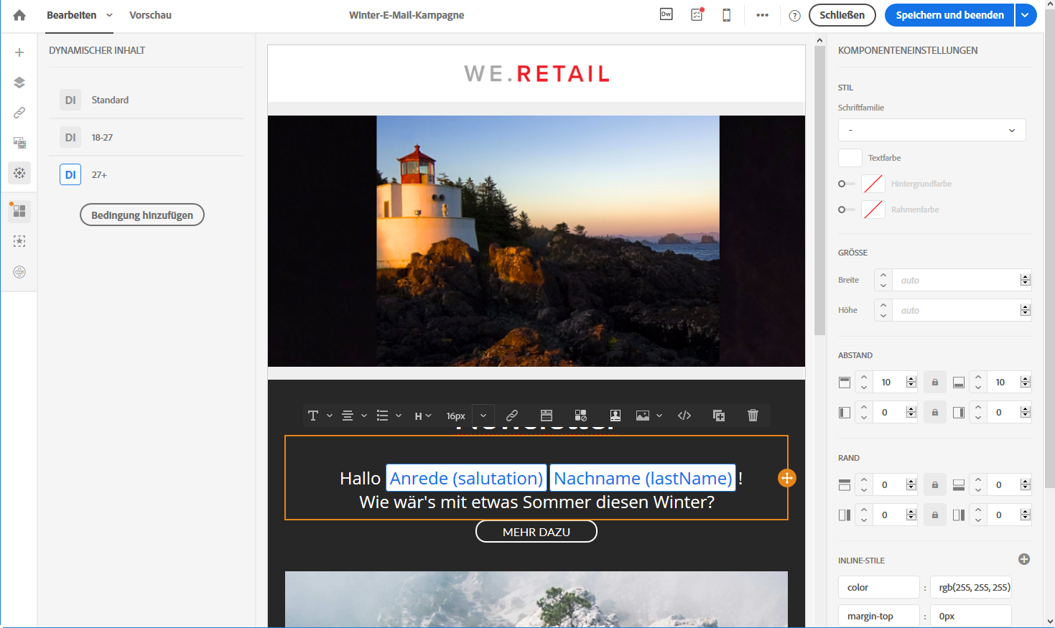
Task: Open the layers icon in left sidebar
Action: click(19, 83)
